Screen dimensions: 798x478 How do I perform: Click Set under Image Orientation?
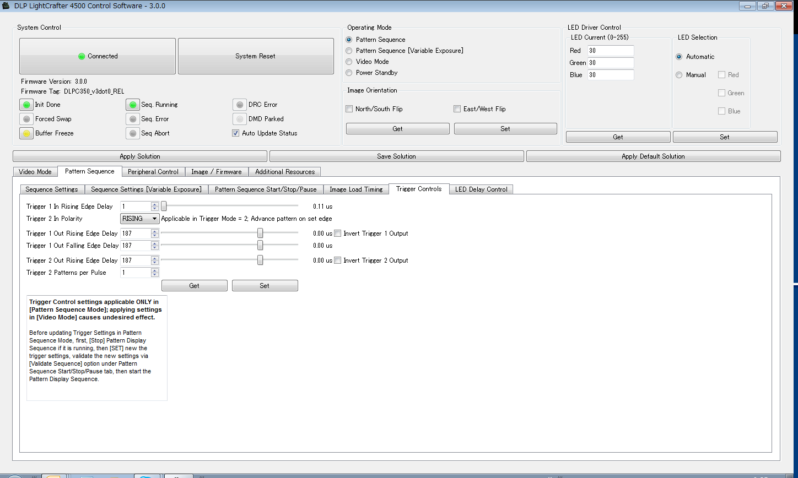pyautogui.click(x=505, y=129)
